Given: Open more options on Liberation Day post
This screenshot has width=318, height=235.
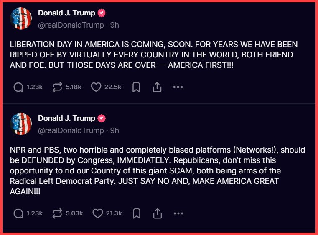Looking at the screenshot, I should tap(178, 87).
